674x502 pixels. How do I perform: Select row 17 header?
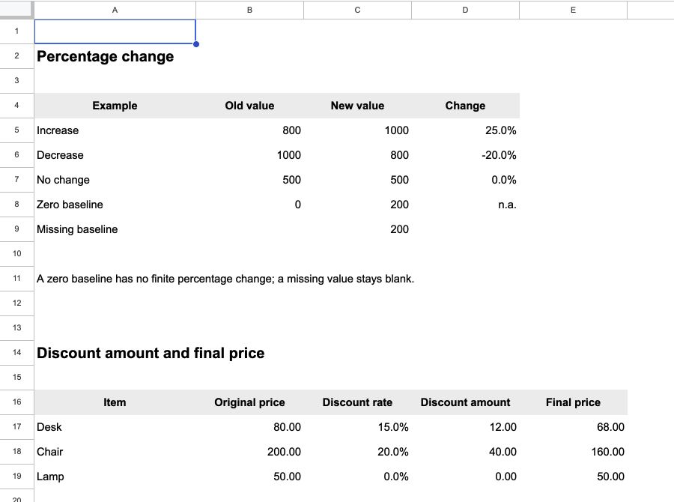[16, 427]
